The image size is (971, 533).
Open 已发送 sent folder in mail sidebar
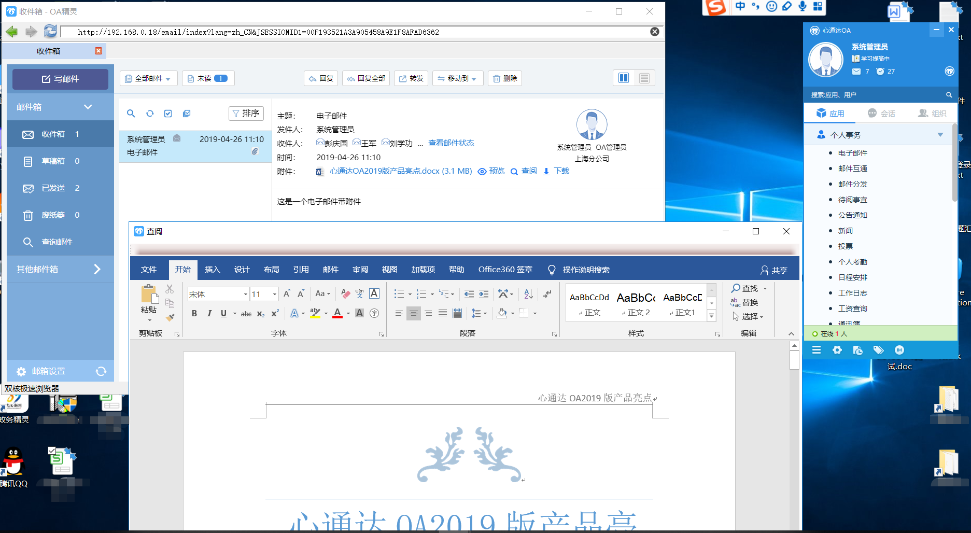coord(60,188)
